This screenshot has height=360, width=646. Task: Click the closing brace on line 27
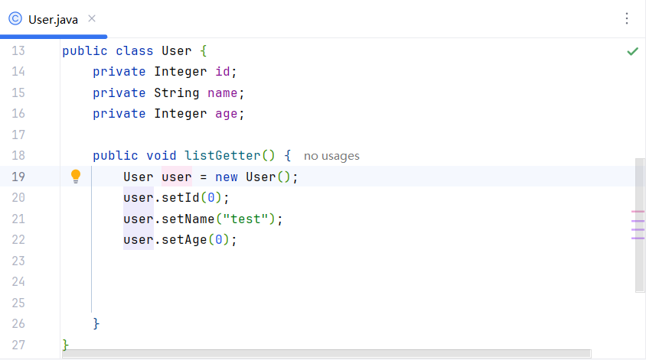[x=66, y=345]
